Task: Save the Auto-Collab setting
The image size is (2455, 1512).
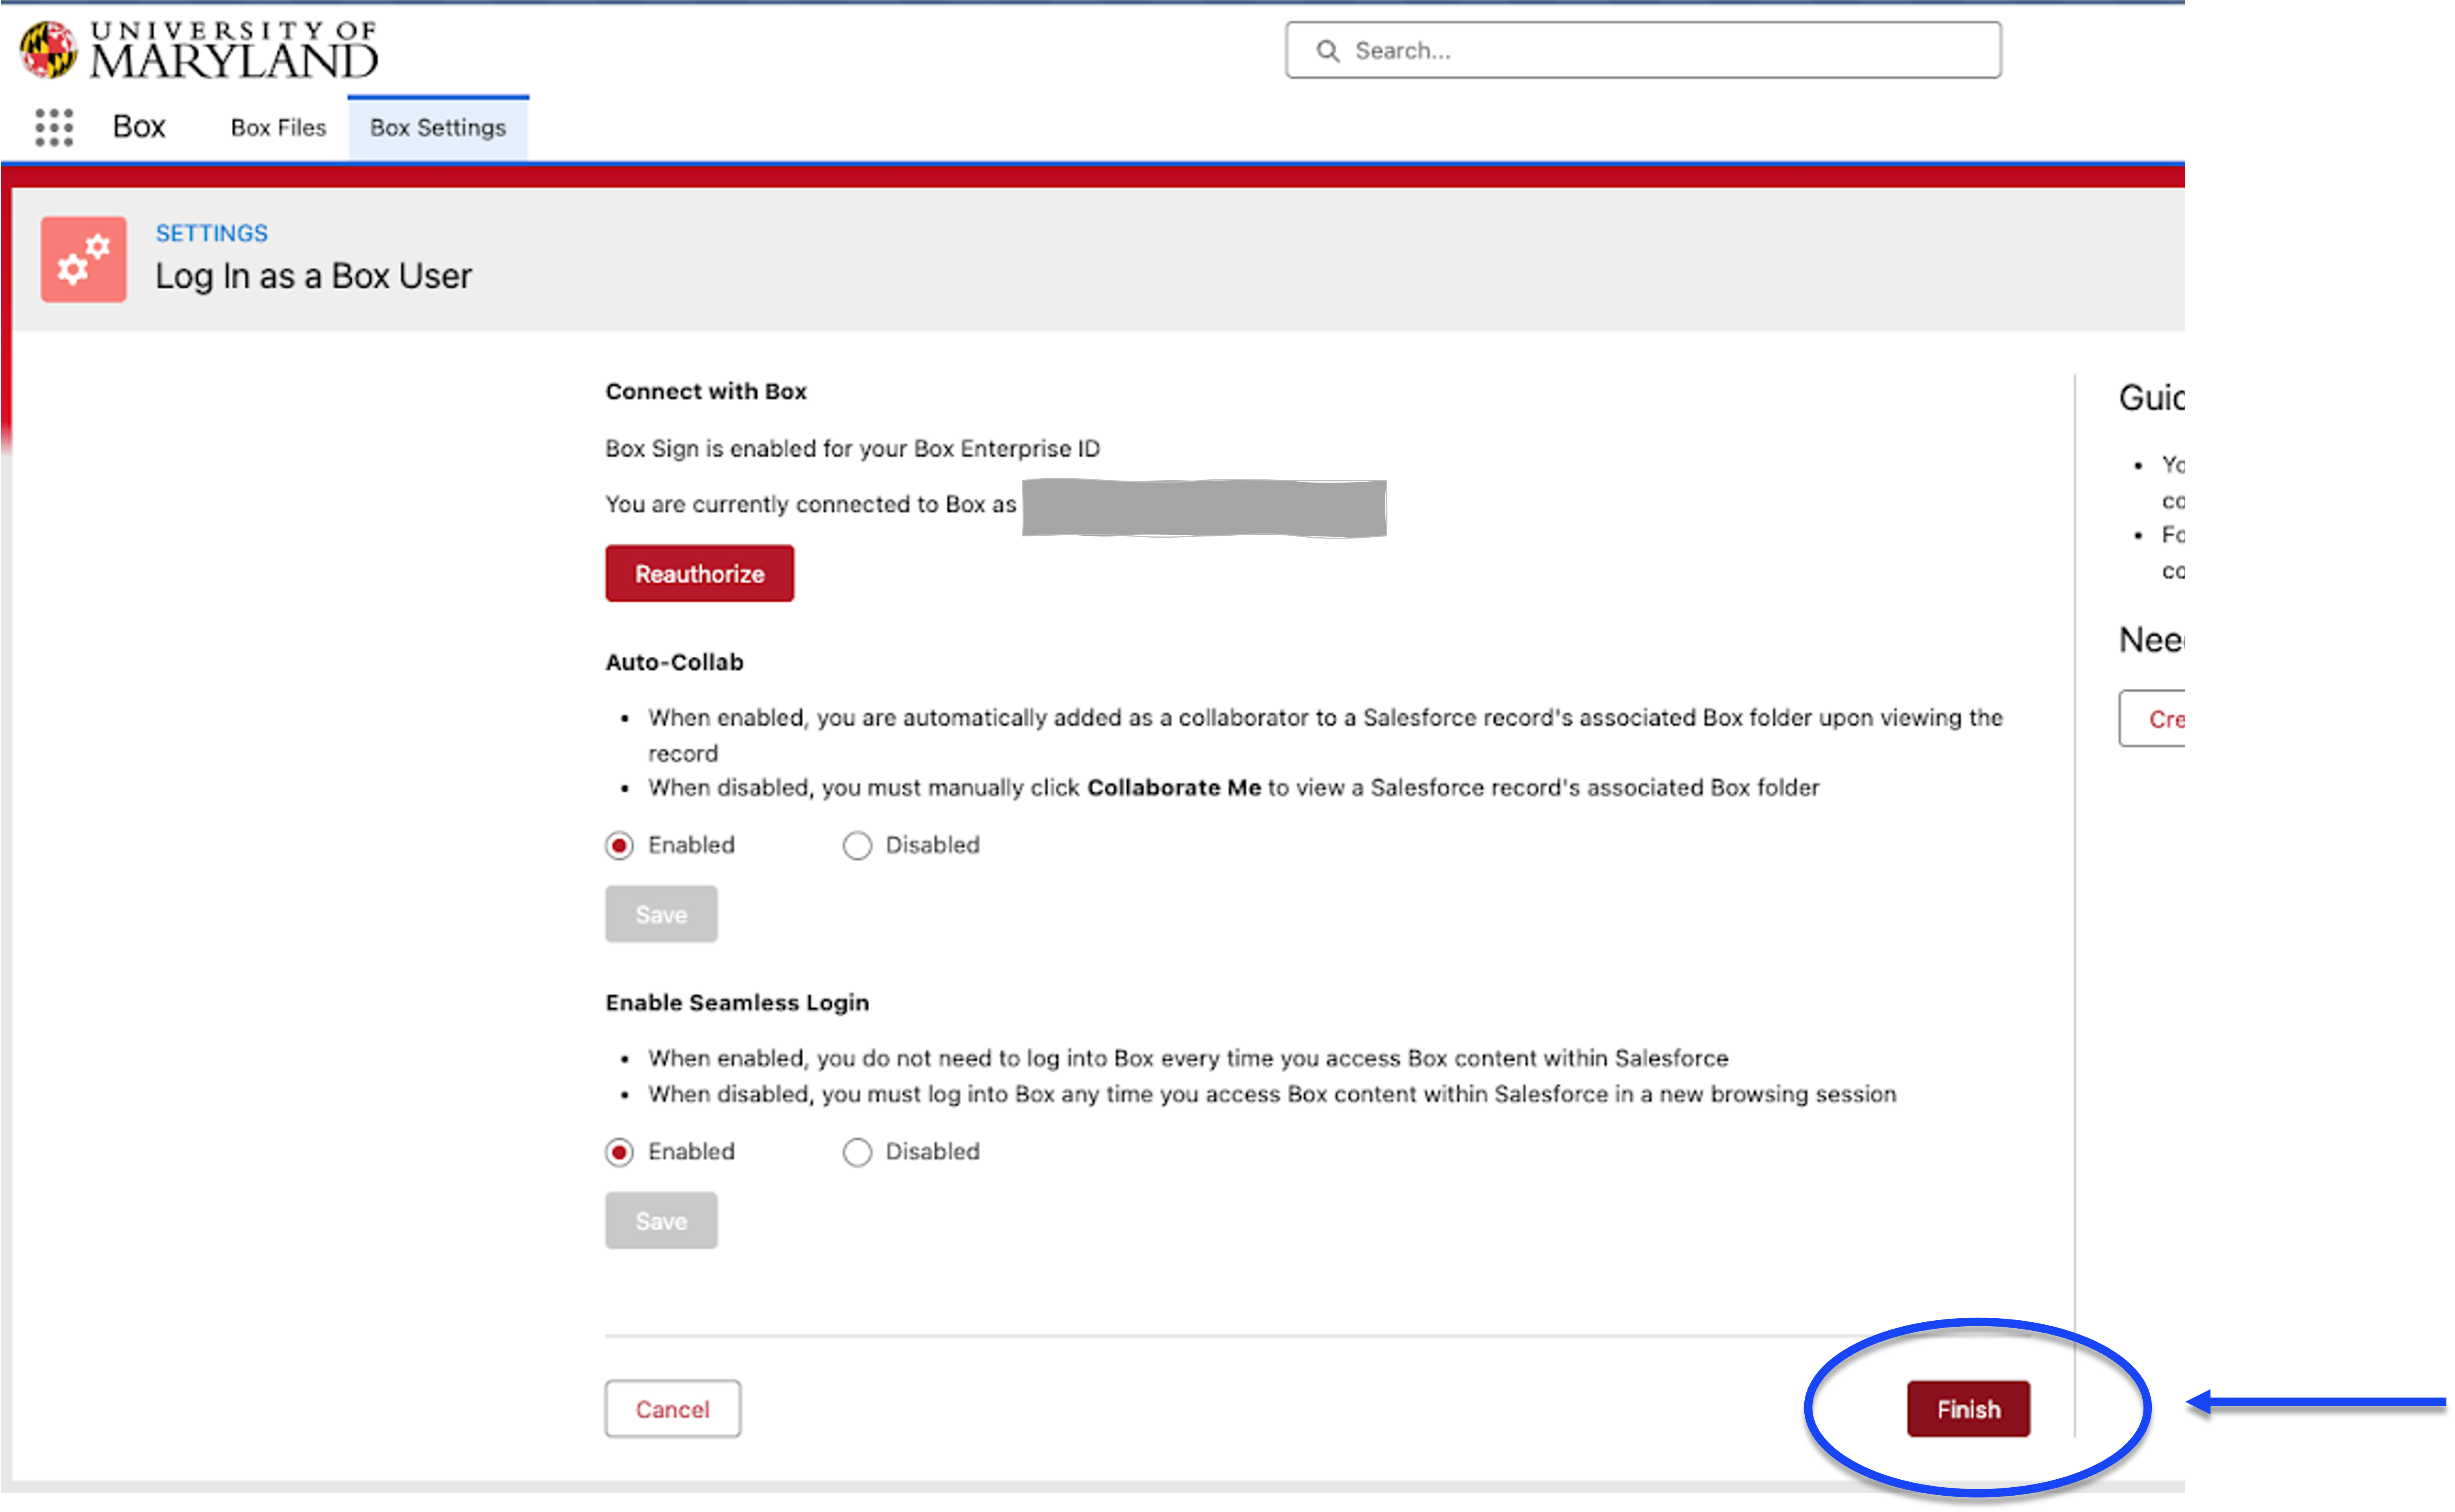Action: coord(661,914)
